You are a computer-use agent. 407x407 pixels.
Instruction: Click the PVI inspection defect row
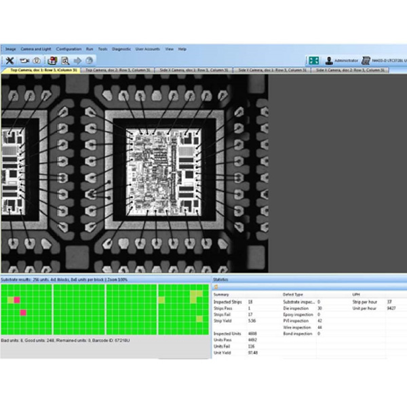pos(303,321)
